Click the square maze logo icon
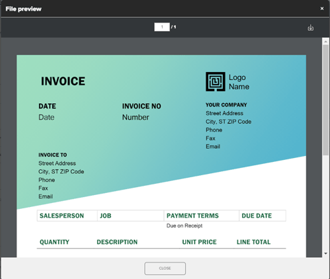 [216, 81]
